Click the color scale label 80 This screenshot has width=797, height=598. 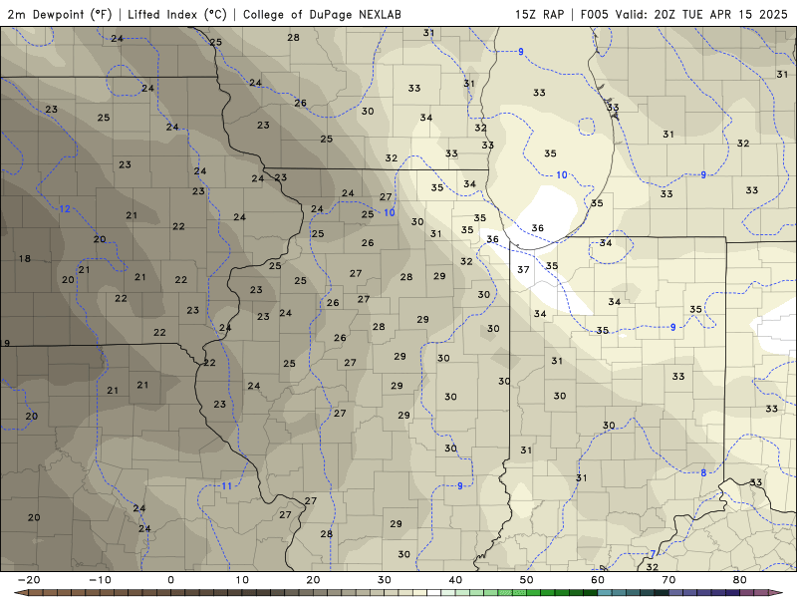(740, 580)
